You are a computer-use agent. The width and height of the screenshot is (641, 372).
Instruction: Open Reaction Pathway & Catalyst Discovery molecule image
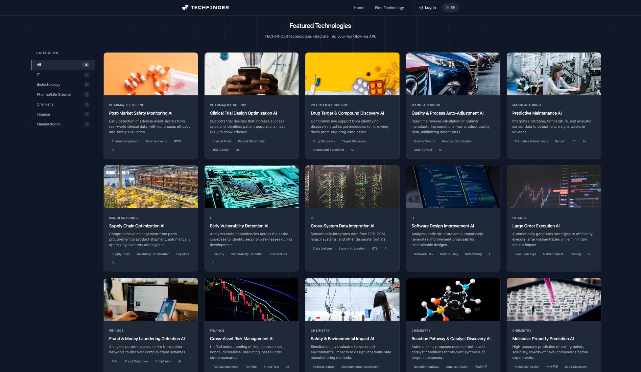click(x=453, y=299)
